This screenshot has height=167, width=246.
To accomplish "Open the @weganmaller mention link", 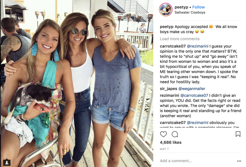I will coord(192,89).
